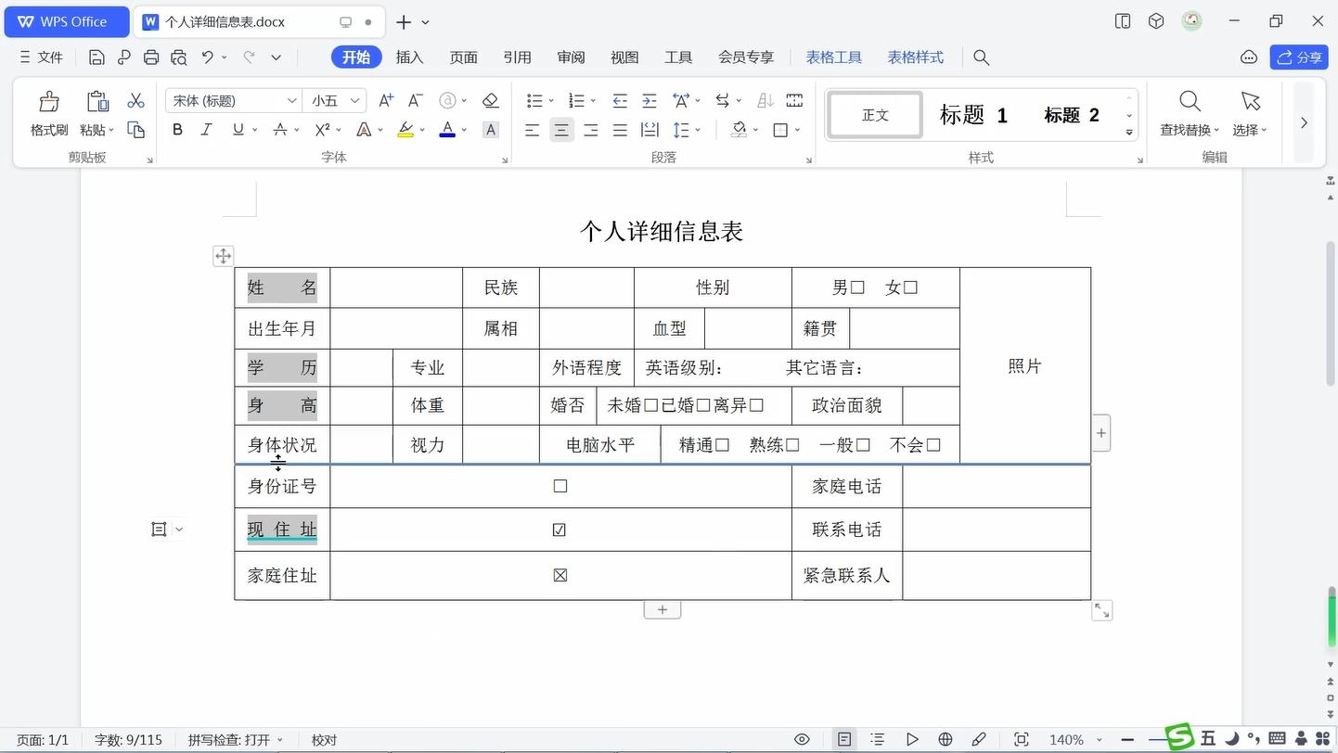Apply the blue Font color swatch
Screen dimensions: 1338x753
point(447,130)
